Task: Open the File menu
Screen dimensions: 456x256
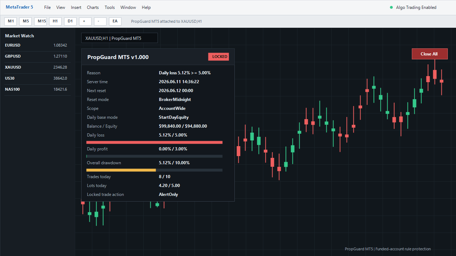Action: (47, 7)
